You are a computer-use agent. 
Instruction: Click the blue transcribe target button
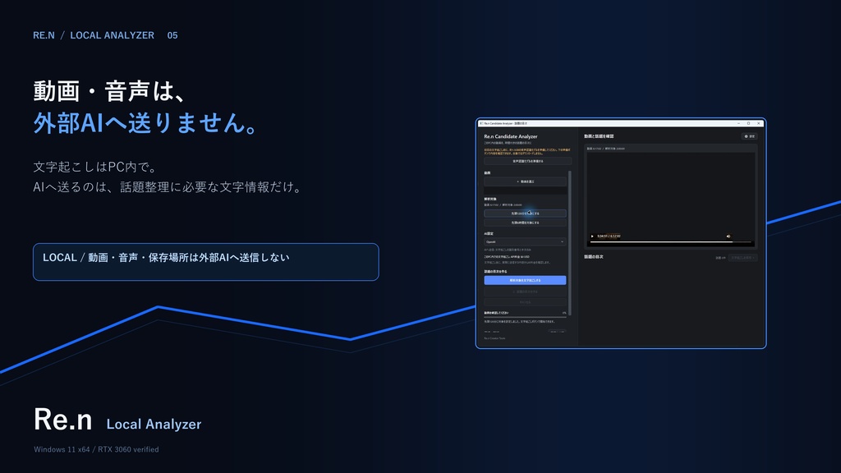[x=525, y=280]
